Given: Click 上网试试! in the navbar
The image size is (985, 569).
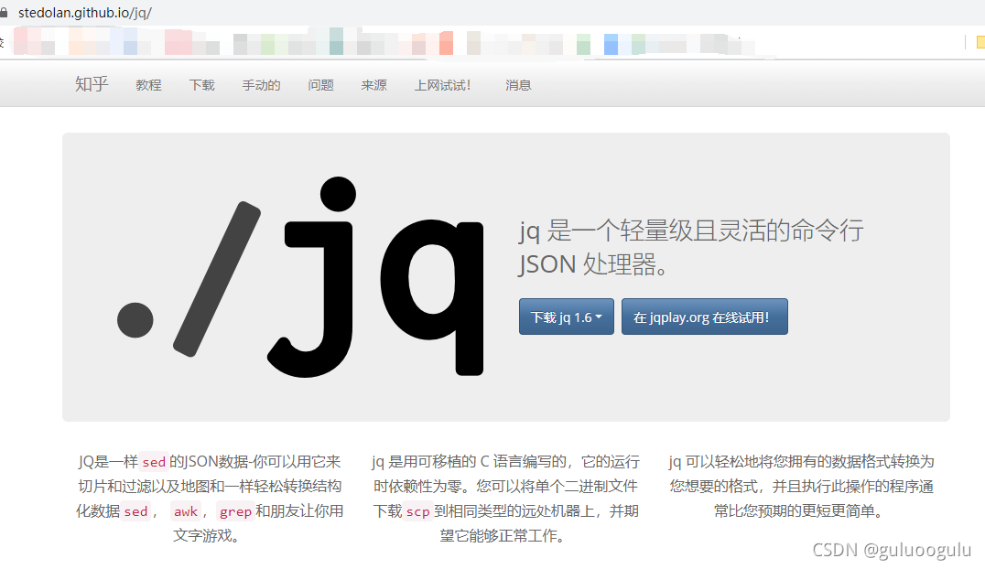Looking at the screenshot, I should (442, 85).
